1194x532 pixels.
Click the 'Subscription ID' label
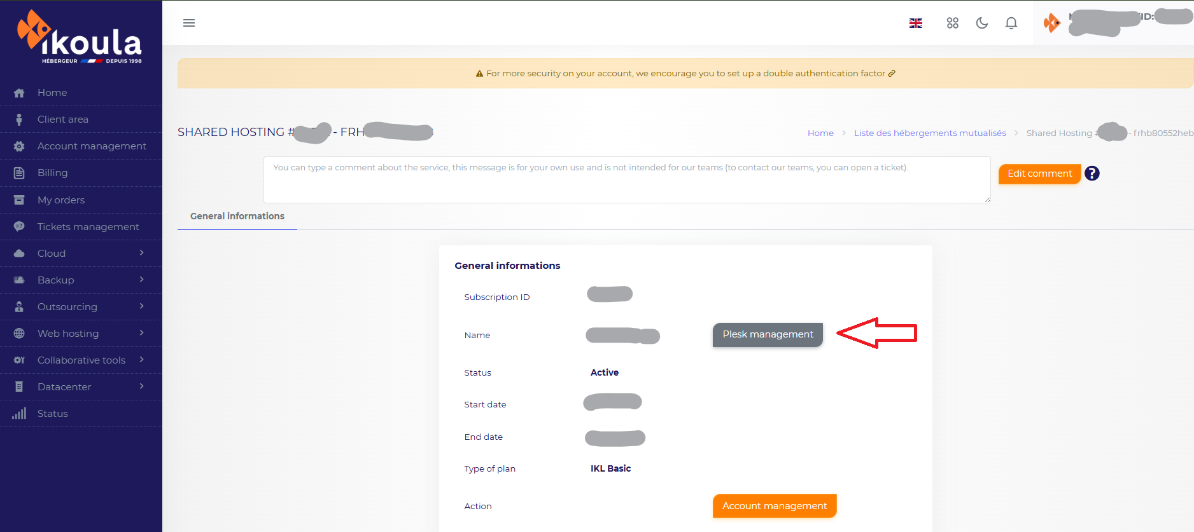point(497,297)
